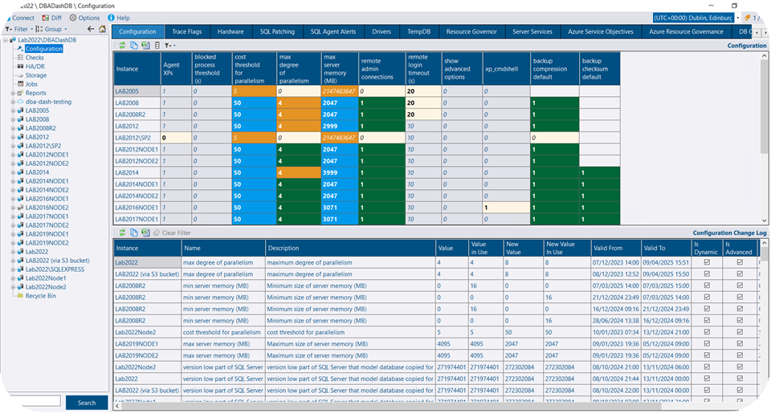The width and height of the screenshot is (771, 413).
Task: Select the Storage tree node
Action: pyautogui.click(x=36, y=75)
